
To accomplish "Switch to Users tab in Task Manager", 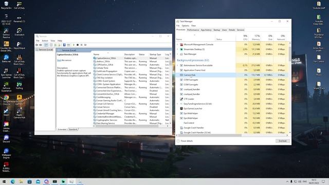I will (x=225, y=30).
